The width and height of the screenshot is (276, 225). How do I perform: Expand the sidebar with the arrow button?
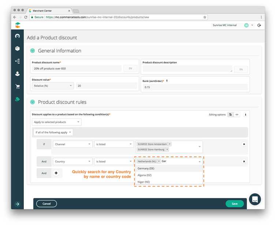click(17, 204)
